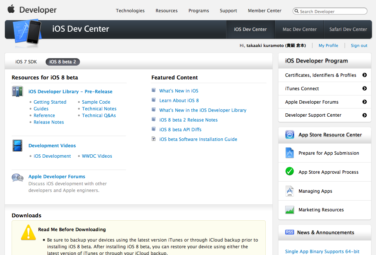The width and height of the screenshot is (376, 255).
Task: Open the Learn About iOS 8 link
Action: pyautogui.click(x=179, y=100)
